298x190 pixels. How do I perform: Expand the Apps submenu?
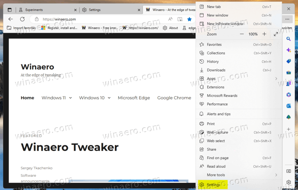[239, 79]
